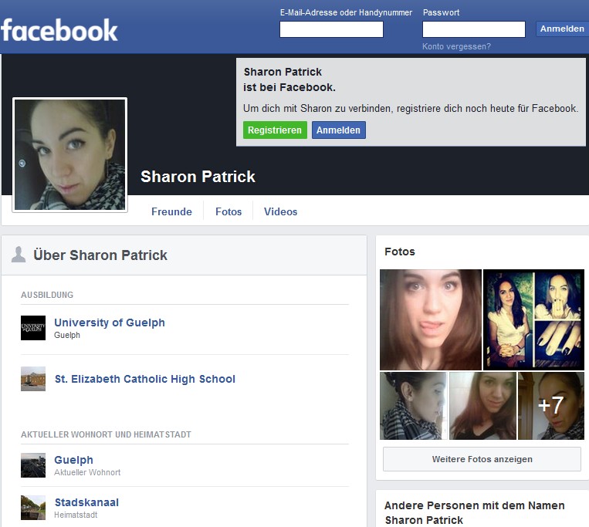
Task: Switch to the Fotos tab
Action: coord(228,211)
